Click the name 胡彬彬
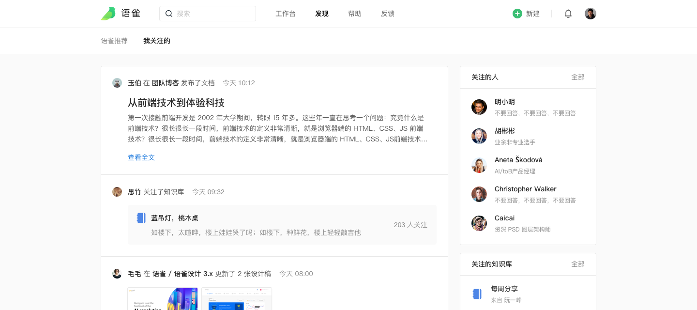The image size is (697, 310). point(505,131)
